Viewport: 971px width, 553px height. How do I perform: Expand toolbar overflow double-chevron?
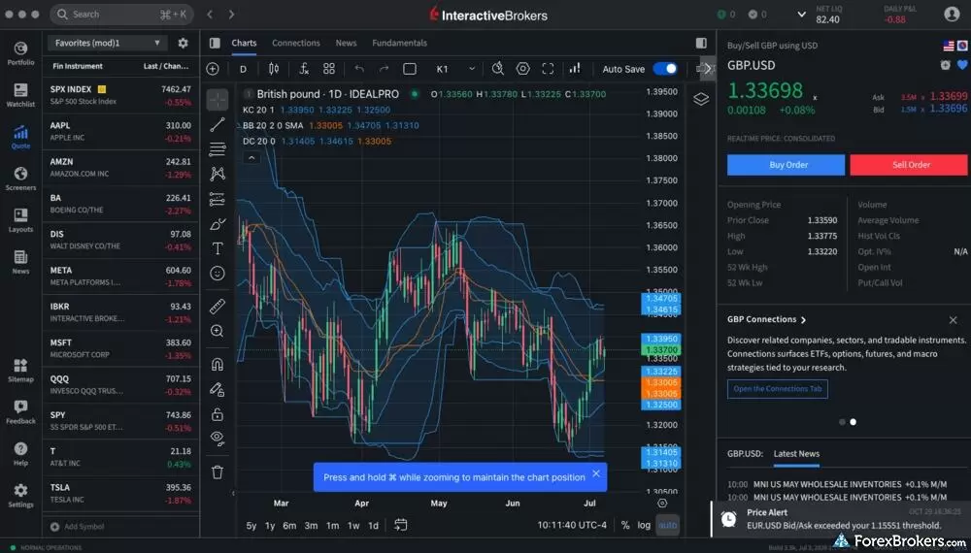point(708,69)
